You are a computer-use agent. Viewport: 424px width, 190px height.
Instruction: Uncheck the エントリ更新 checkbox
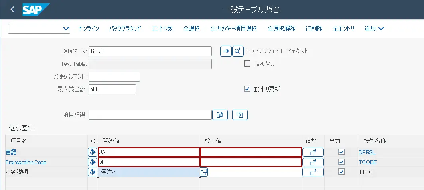247,89
